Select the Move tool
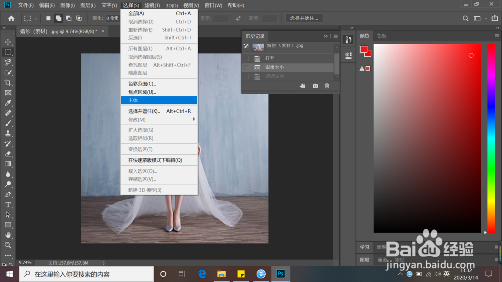 click(x=8, y=42)
